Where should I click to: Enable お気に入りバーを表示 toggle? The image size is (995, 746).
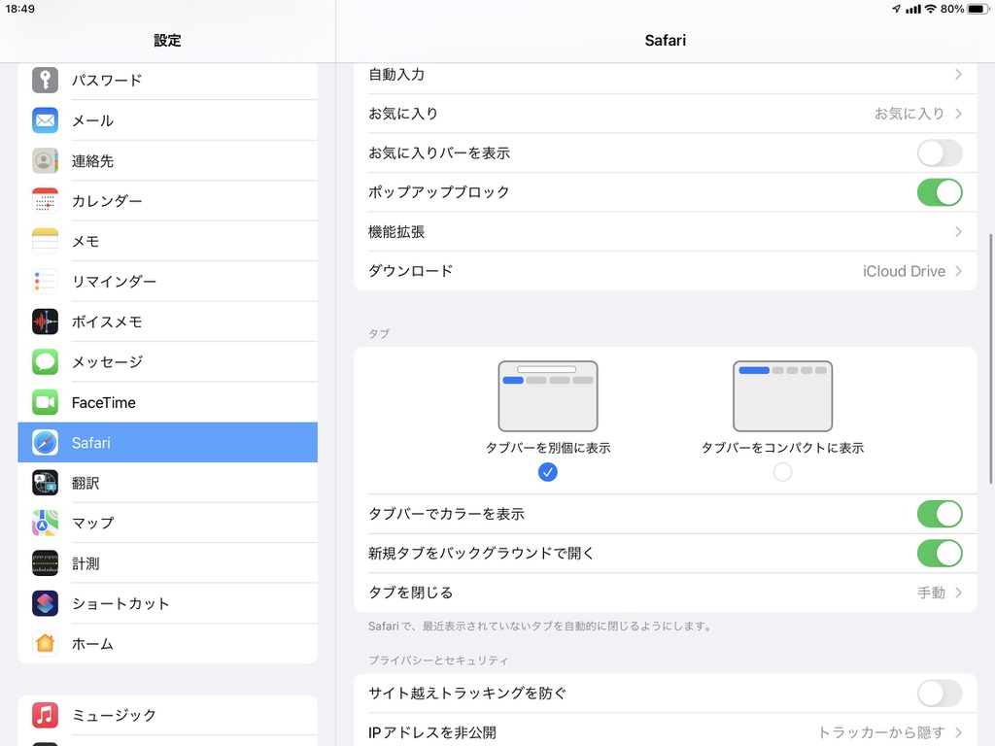tap(939, 153)
